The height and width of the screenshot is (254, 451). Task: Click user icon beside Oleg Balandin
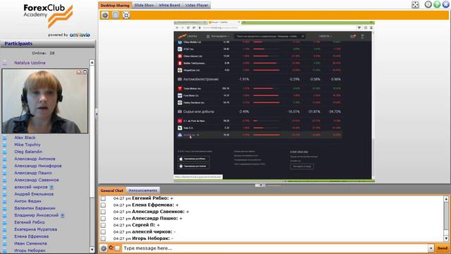pyautogui.click(x=5, y=152)
